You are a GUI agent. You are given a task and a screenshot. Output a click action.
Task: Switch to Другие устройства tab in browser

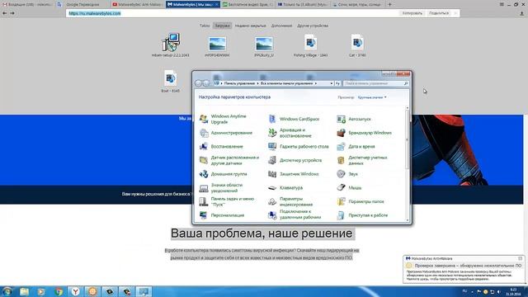tap(313, 26)
